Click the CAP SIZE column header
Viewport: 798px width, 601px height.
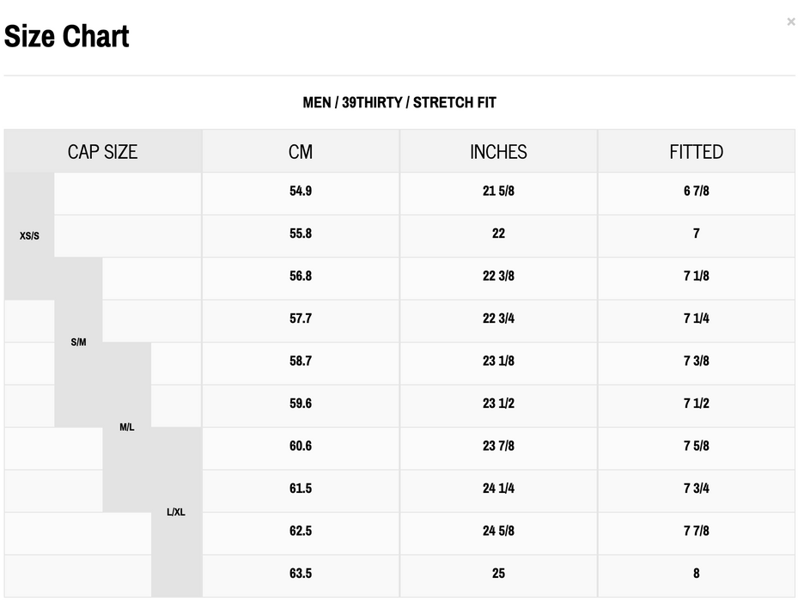[x=102, y=152]
